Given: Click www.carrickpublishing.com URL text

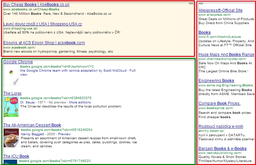Looking at the screenshot, I should pyautogui.click(x=220, y=153).
